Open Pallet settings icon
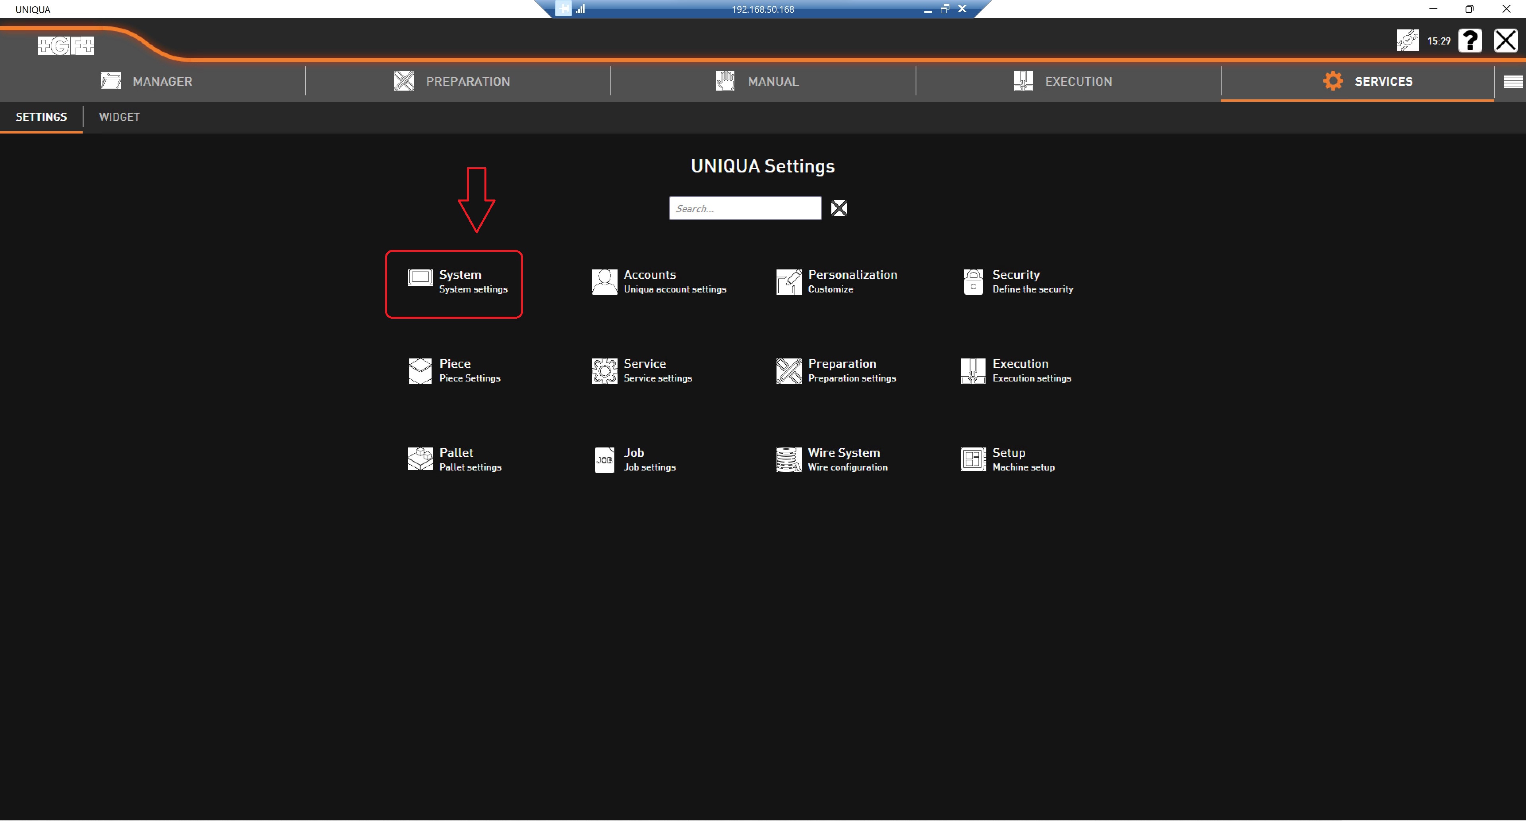Screen dimensions: 1526x821 (x=420, y=459)
